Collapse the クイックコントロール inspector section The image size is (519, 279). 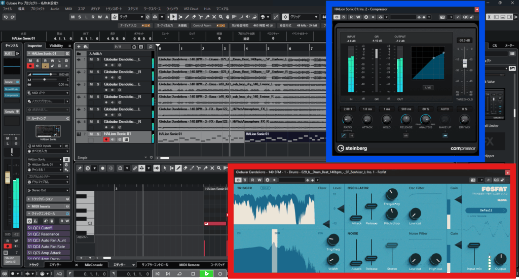point(48,214)
